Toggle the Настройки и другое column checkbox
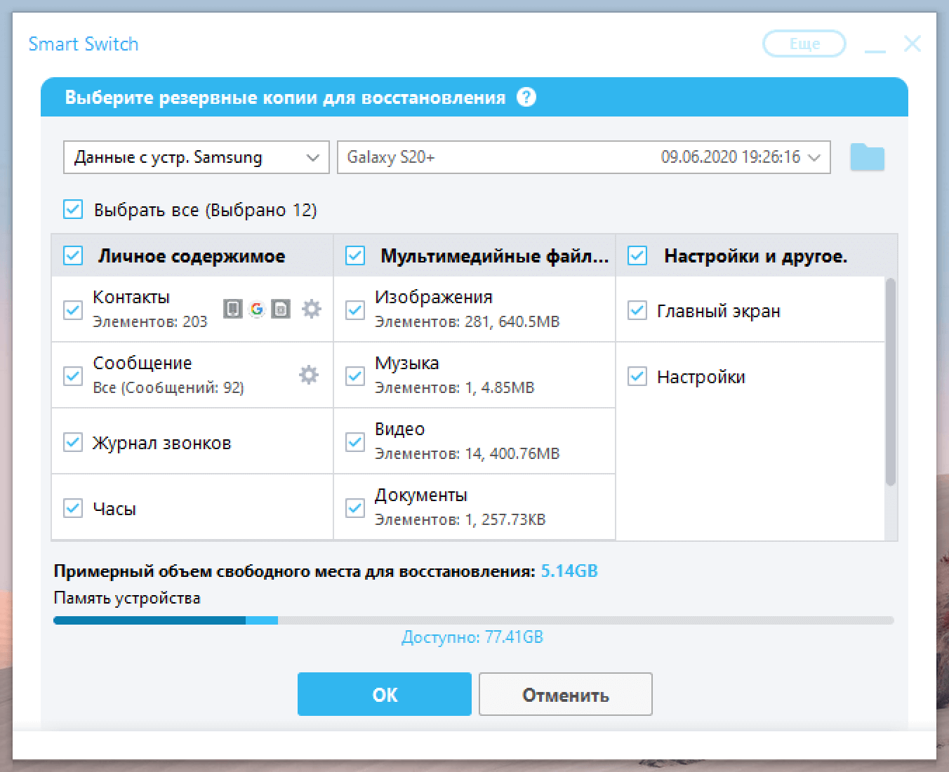The height and width of the screenshot is (772, 949). pyautogui.click(x=637, y=255)
